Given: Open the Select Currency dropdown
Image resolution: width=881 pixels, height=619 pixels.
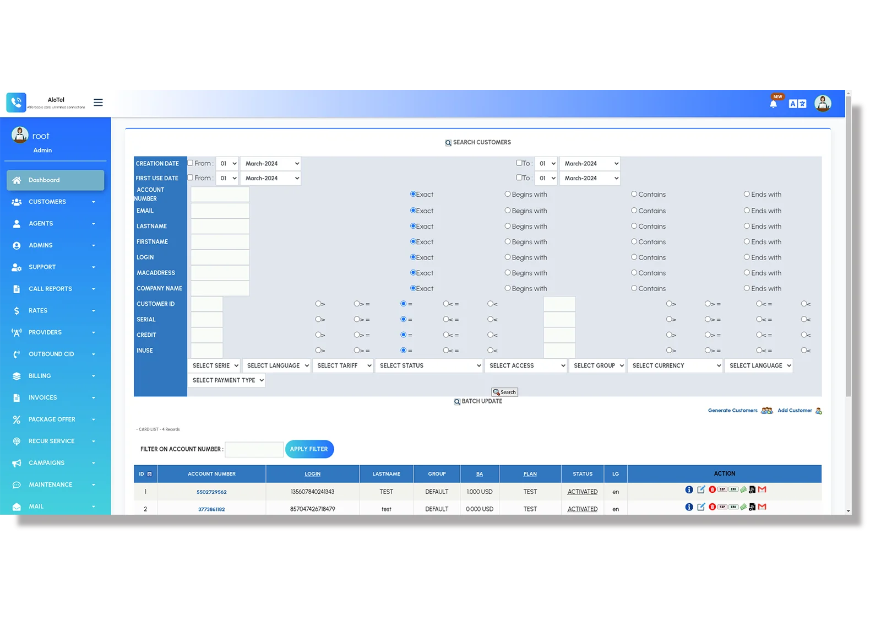Looking at the screenshot, I should [x=675, y=365].
